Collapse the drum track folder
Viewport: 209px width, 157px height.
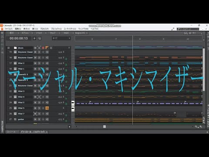pyautogui.click(x=9, y=48)
